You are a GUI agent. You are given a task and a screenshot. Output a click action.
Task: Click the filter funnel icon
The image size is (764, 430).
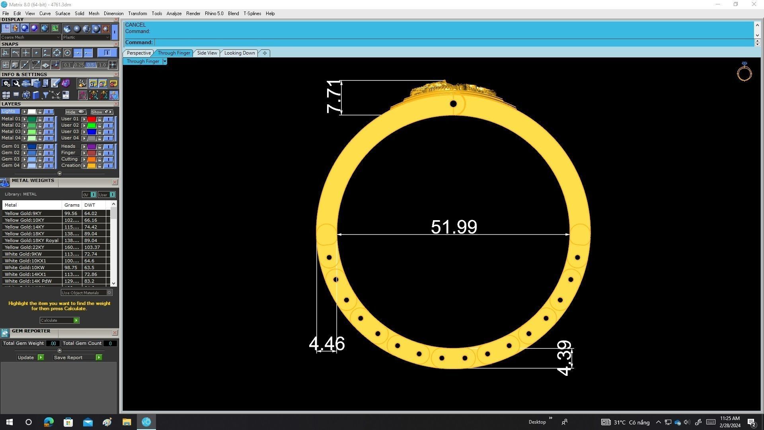pos(45,95)
